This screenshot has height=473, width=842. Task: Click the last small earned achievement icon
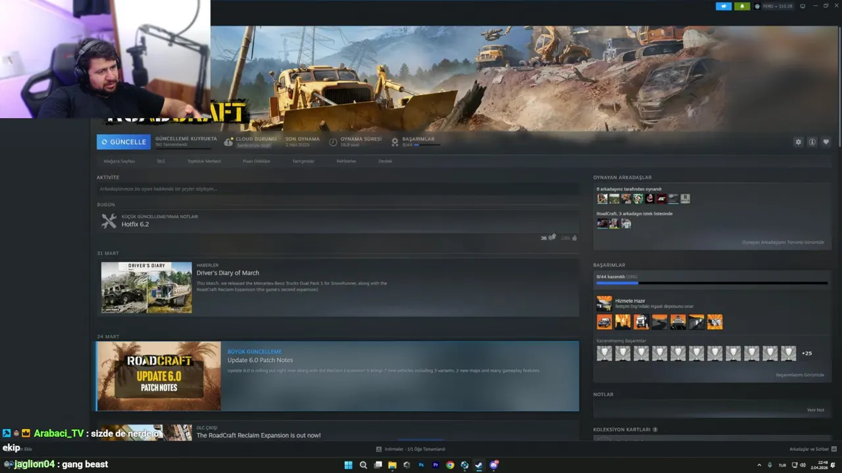tap(714, 322)
